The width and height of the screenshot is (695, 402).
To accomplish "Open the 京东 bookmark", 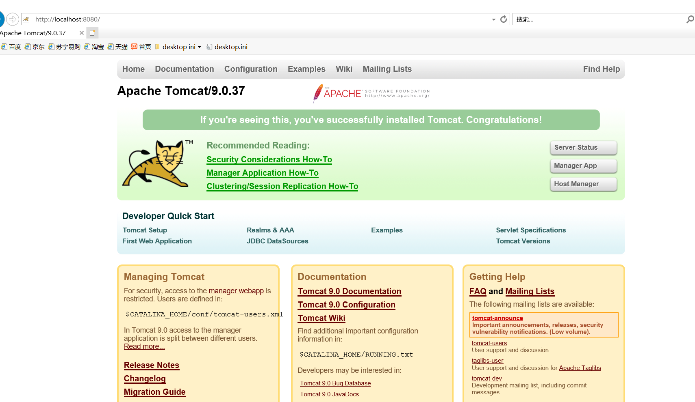I will point(35,47).
